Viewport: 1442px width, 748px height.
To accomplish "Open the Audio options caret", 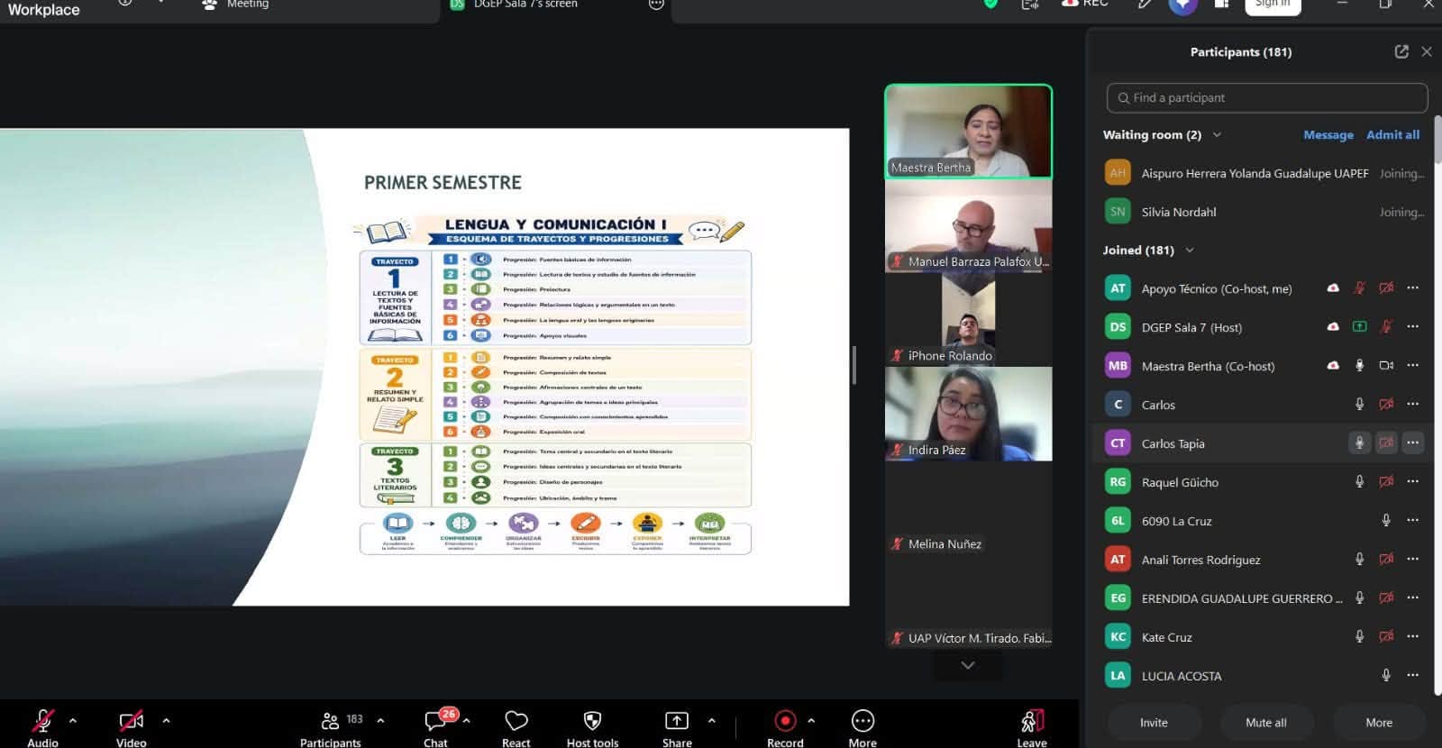I will pyautogui.click(x=73, y=720).
